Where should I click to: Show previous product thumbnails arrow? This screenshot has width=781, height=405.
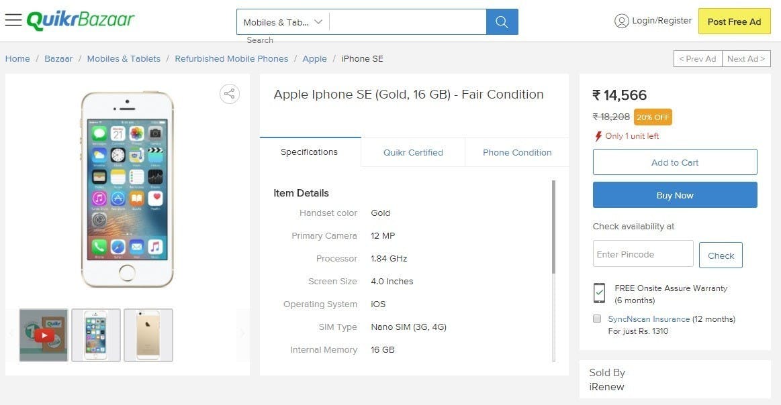tap(11, 333)
